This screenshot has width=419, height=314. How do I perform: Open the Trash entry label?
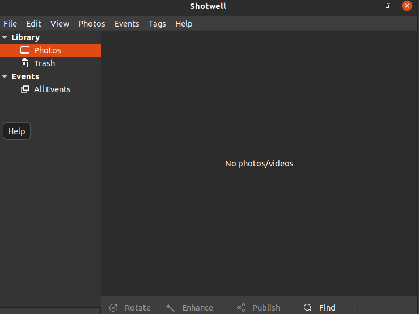tap(44, 63)
